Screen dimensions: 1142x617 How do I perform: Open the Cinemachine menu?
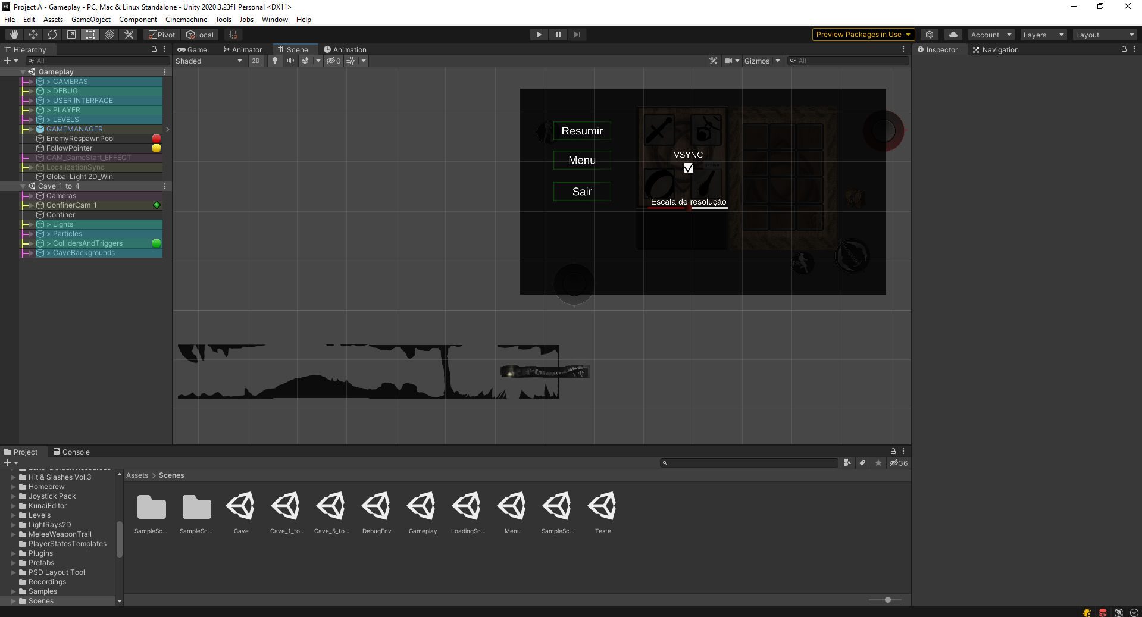pyautogui.click(x=186, y=20)
